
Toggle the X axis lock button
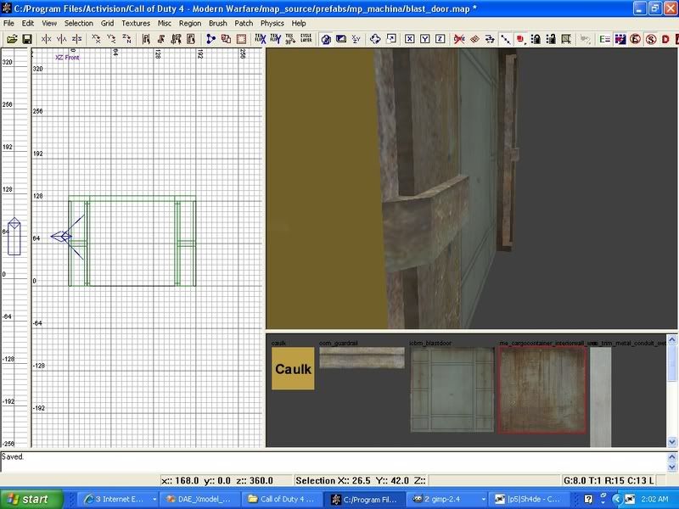click(410, 39)
